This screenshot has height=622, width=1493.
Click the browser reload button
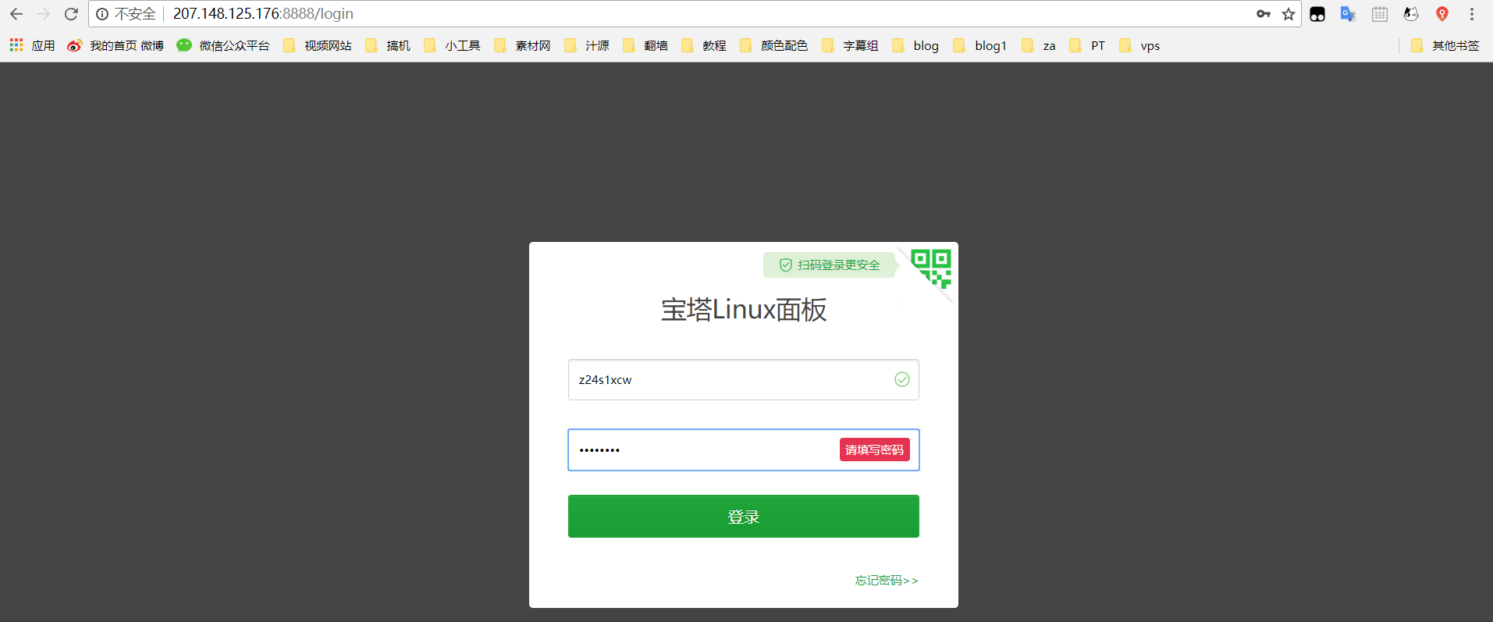click(71, 14)
